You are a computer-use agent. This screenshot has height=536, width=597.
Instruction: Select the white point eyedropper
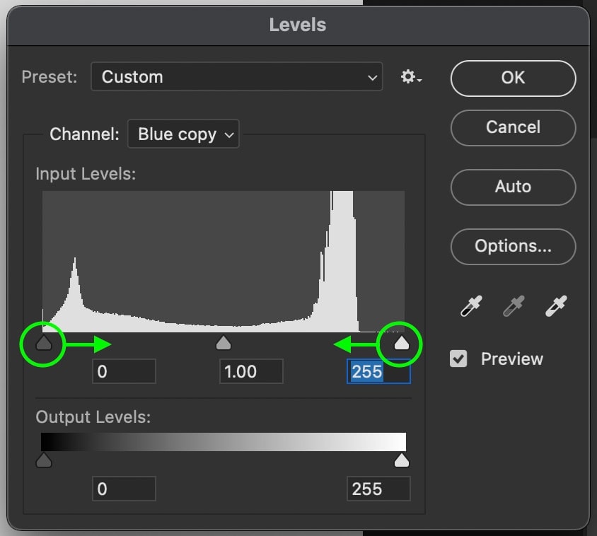pyautogui.click(x=556, y=306)
